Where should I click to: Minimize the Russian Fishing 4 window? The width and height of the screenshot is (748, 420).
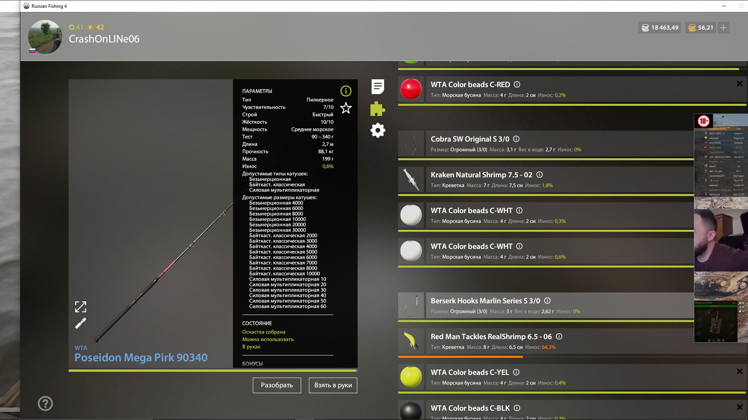(724, 6)
